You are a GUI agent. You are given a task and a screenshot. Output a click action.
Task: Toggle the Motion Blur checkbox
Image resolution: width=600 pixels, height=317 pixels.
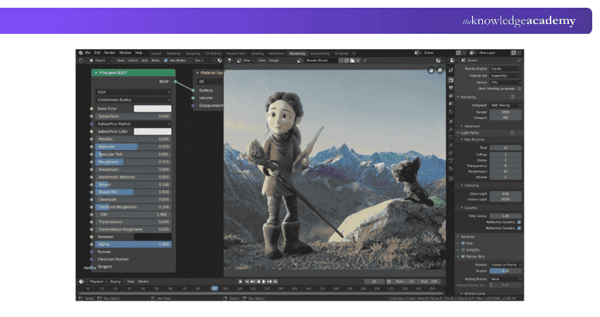(x=463, y=256)
